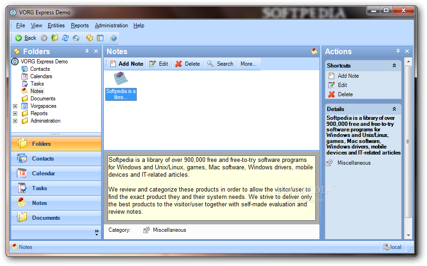Screen dimensions: 427x266
Task: Click the green Back arrow icon
Action: click(19, 38)
